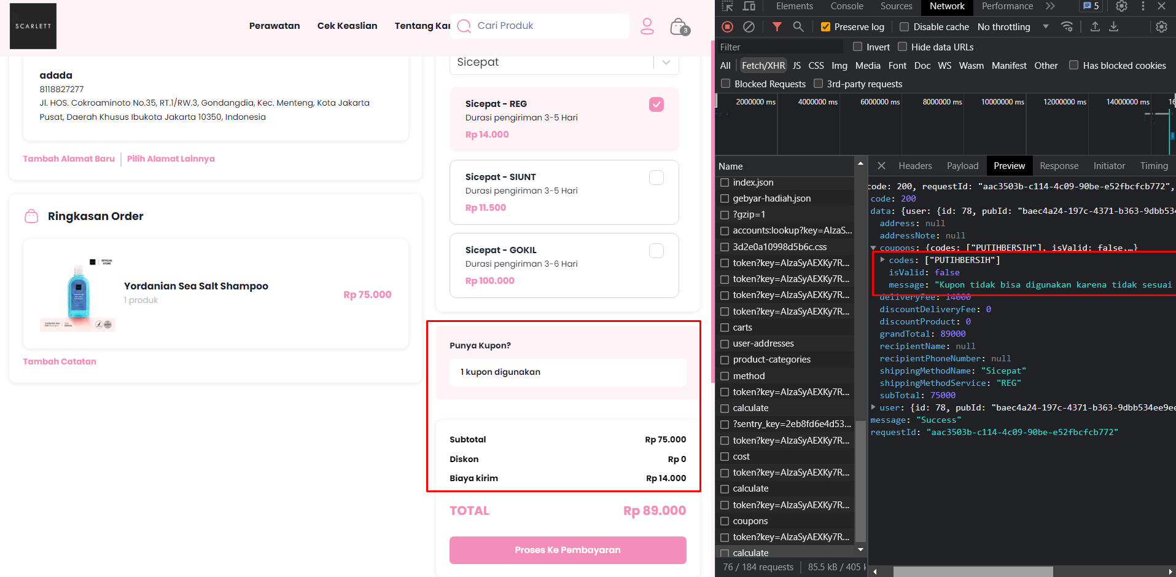Viewport: 1176px width, 577px height.
Task: Open network conditions Wi-Fi icon
Action: click(x=1067, y=26)
